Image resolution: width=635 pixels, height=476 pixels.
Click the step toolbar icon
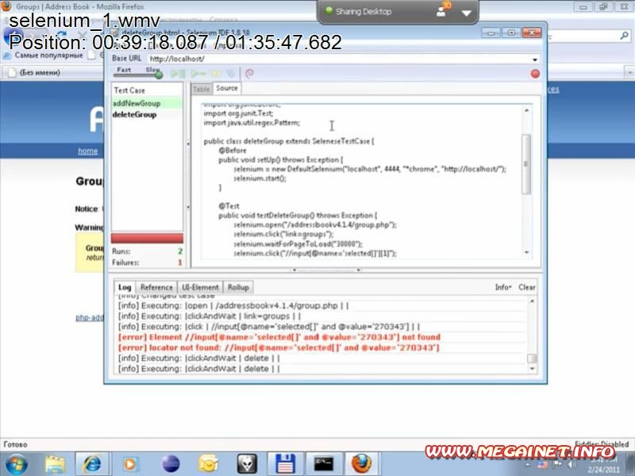[230, 74]
